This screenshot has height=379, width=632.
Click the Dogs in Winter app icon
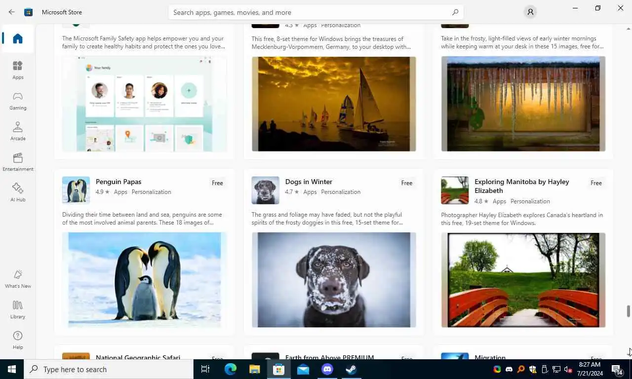point(265,190)
